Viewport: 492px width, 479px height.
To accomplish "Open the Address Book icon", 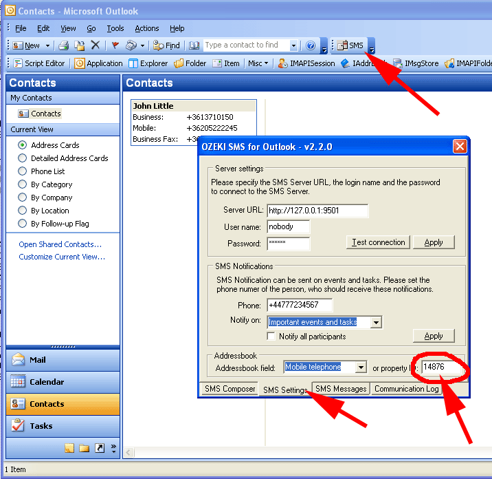I will click(x=194, y=46).
